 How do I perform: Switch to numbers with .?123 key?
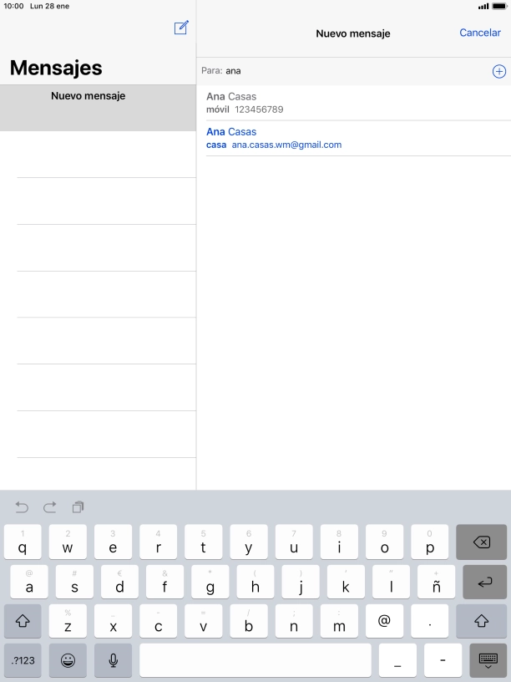tap(23, 660)
